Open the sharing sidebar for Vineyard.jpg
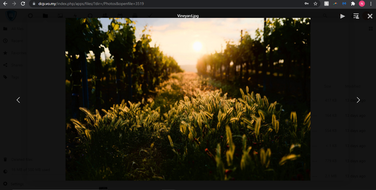This screenshot has width=376, height=190. click(x=356, y=16)
